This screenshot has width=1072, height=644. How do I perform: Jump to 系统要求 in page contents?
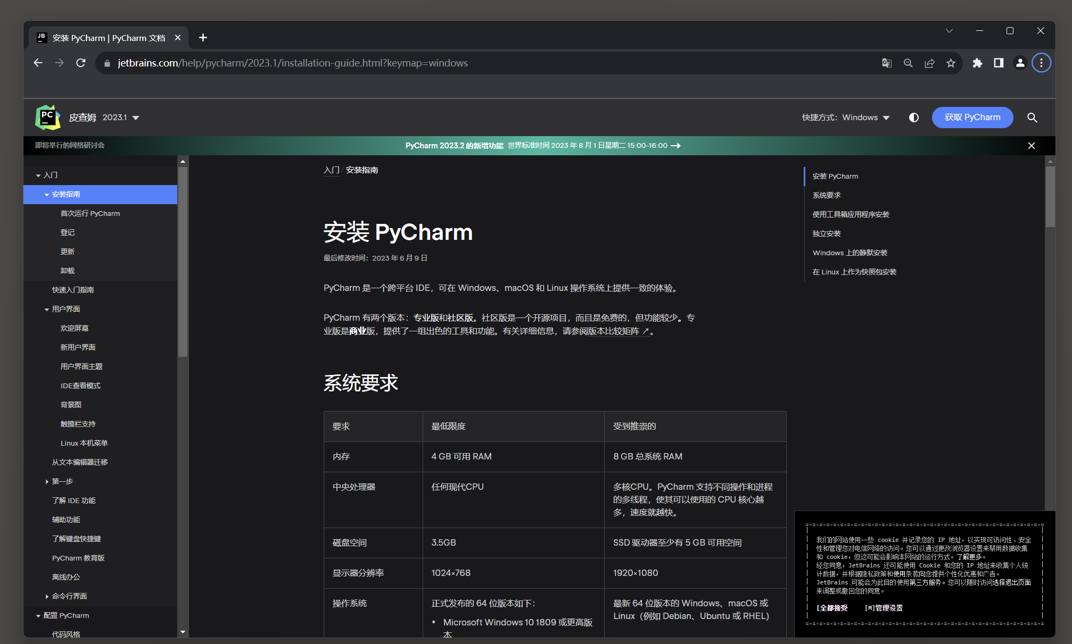[x=827, y=195]
